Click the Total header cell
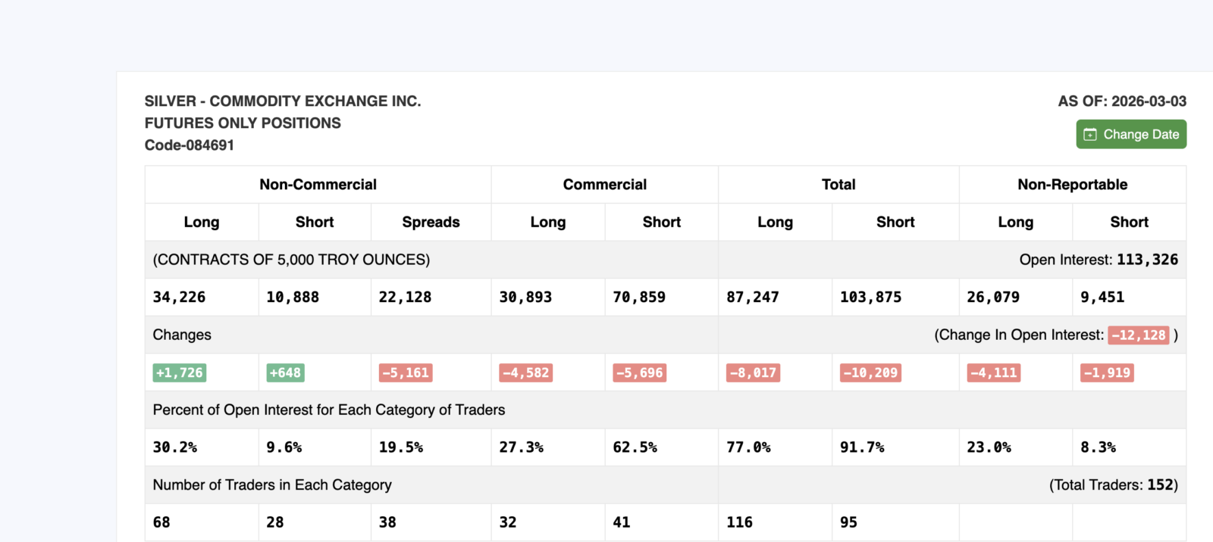The height and width of the screenshot is (542, 1213). click(x=838, y=185)
